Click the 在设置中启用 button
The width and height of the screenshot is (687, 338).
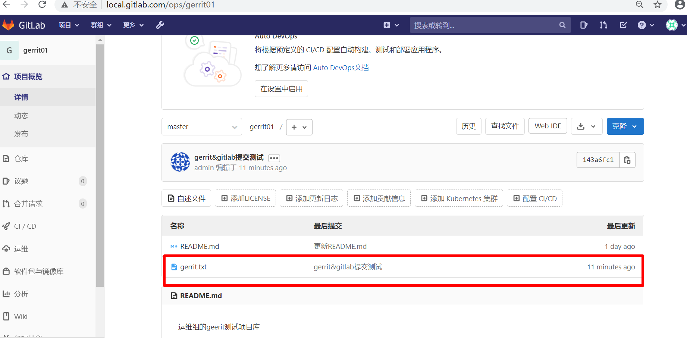tap(281, 89)
